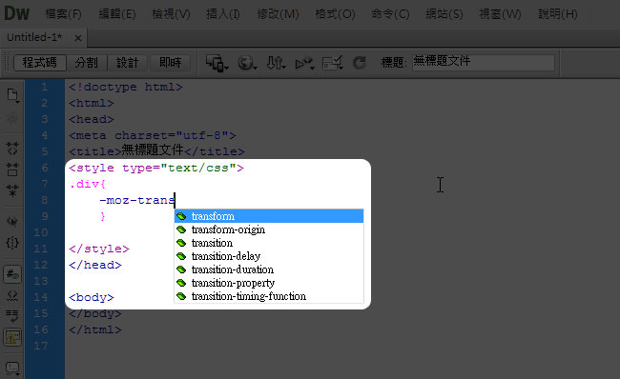Click the select parent tag icon
The image size is (620, 379).
pos(12,222)
